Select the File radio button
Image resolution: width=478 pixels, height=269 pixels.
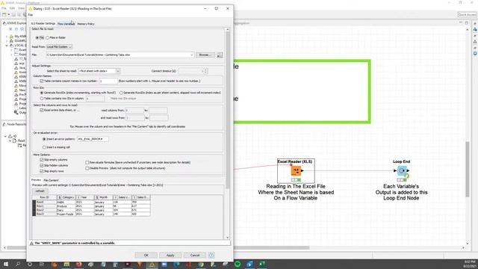point(37,37)
